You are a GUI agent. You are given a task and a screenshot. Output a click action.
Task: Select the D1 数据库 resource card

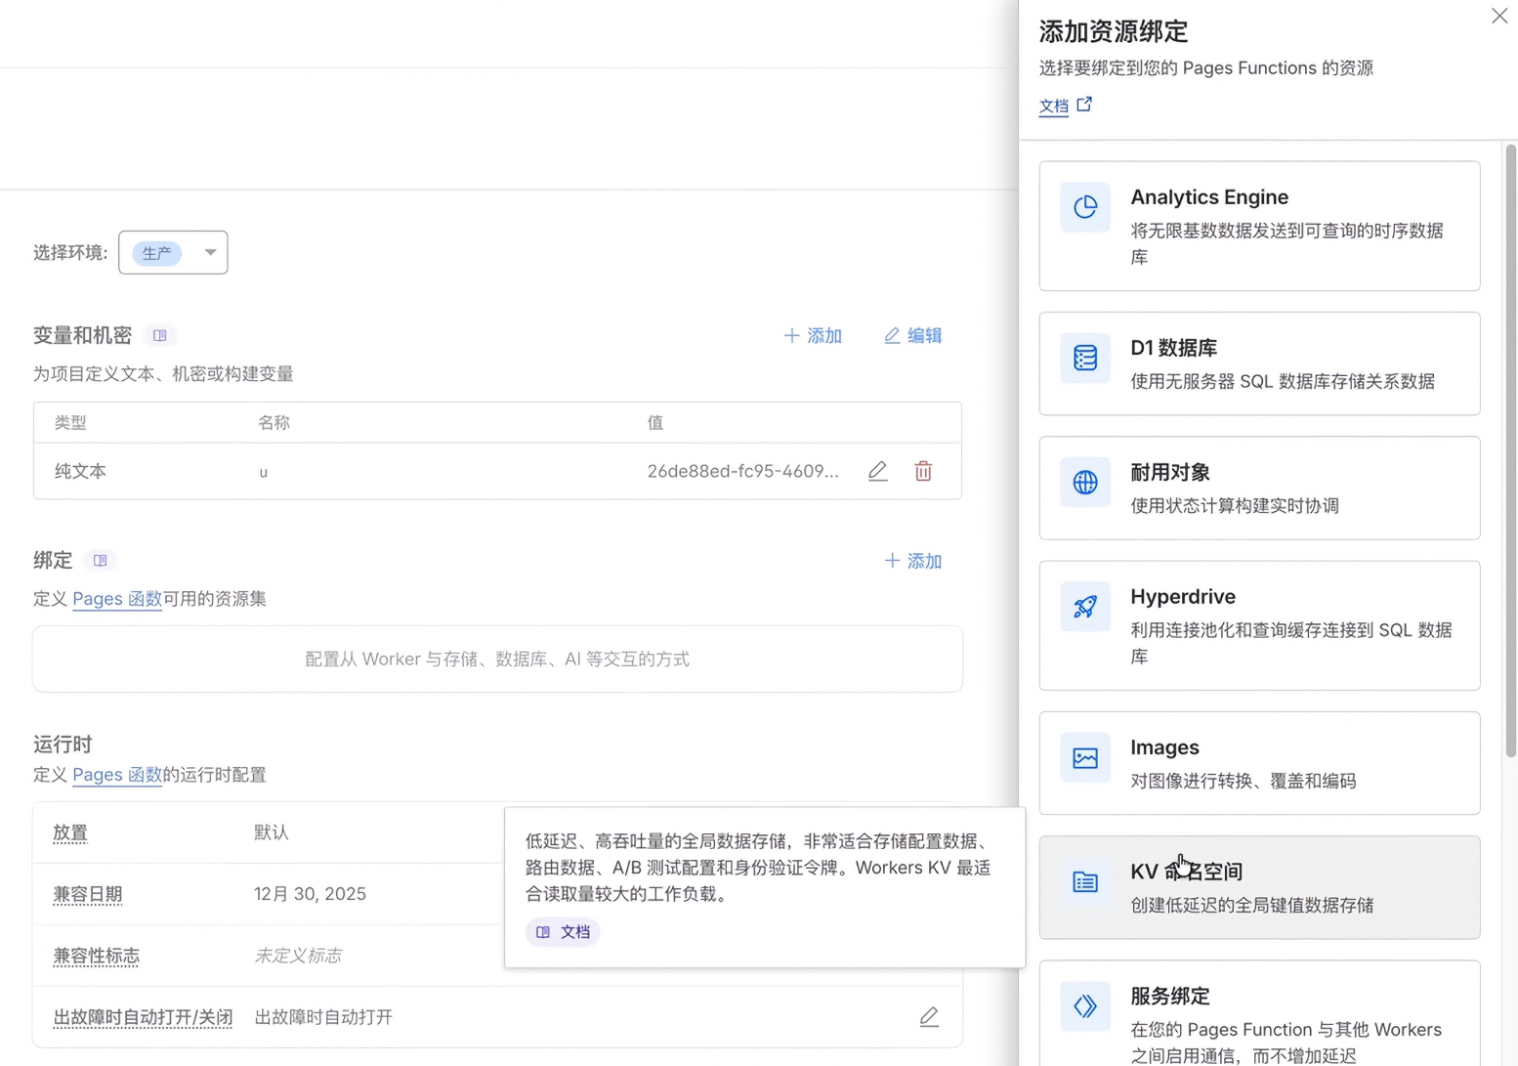tap(1259, 363)
